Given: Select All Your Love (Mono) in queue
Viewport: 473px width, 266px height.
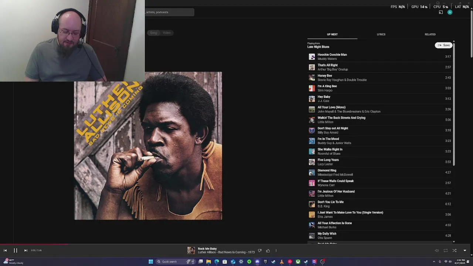Looking at the screenshot, I should coord(380,109).
